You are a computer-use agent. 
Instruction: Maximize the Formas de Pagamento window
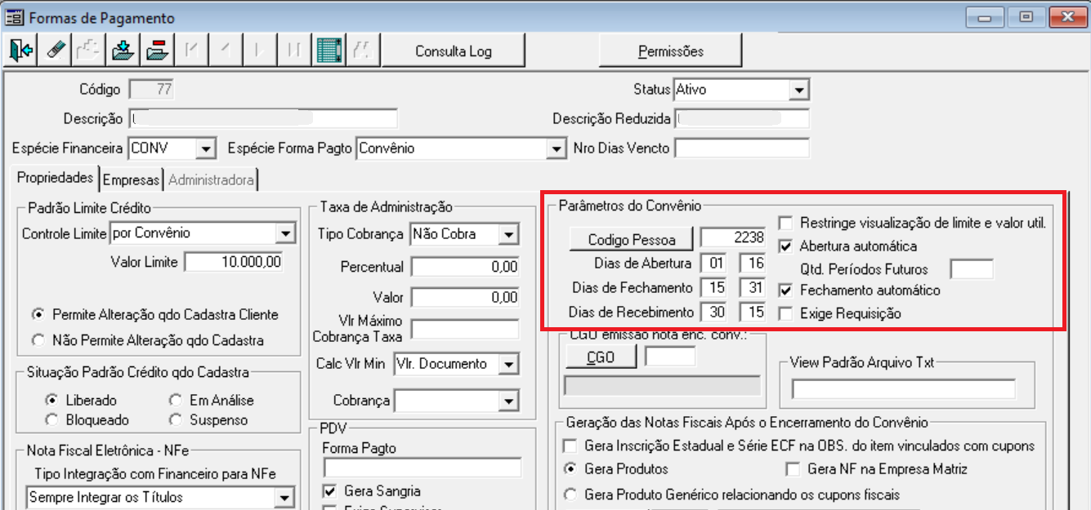(1026, 16)
